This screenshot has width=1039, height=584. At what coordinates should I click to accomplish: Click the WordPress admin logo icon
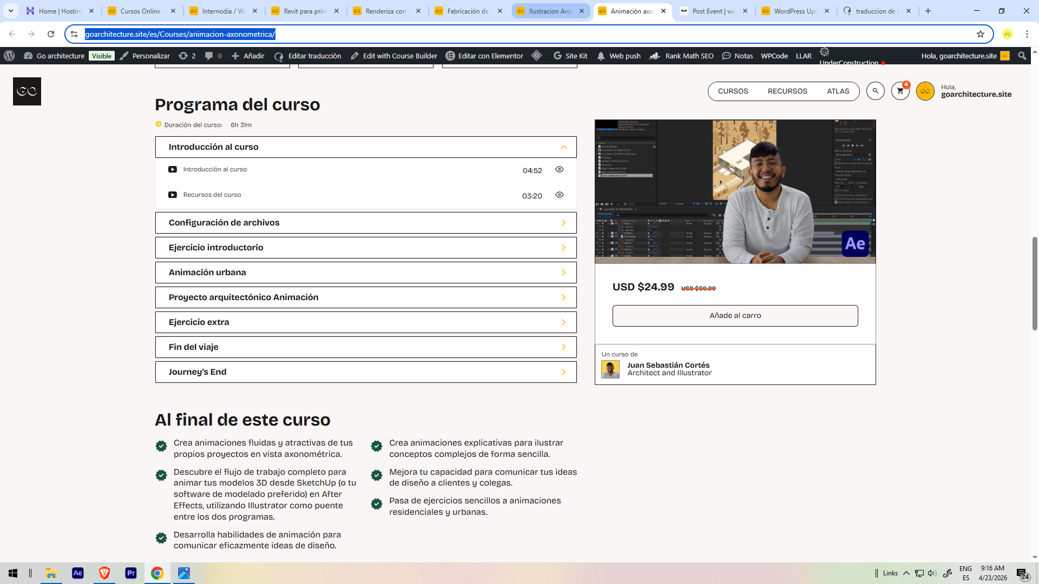[9, 56]
